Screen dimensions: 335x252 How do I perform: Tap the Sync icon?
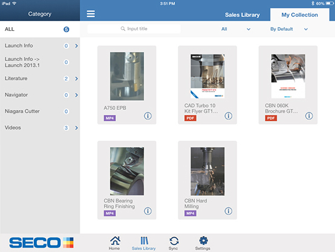coord(173,243)
